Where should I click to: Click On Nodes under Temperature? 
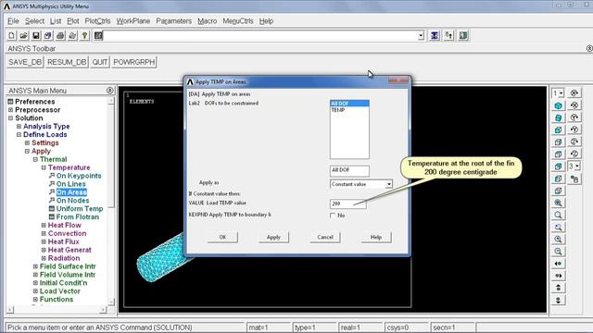click(72, 201)
